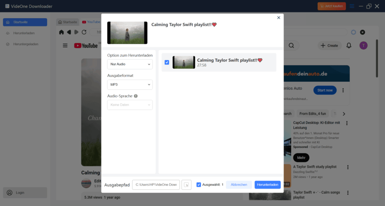The image size is (385, 206).
Task: Click the Login button in sidebar
Action: click(25, 193)
